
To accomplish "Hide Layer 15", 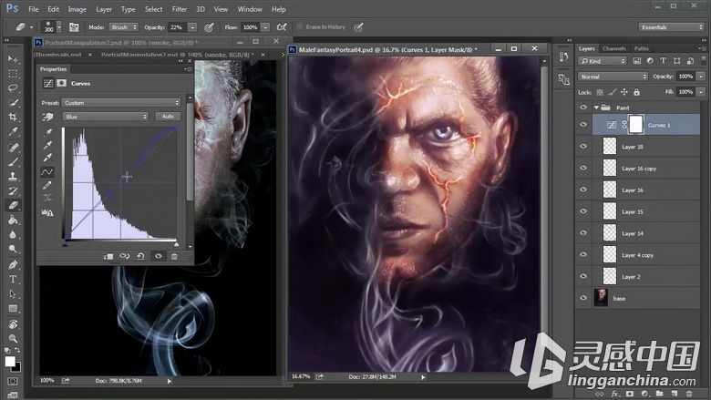I will pos(583,211).
